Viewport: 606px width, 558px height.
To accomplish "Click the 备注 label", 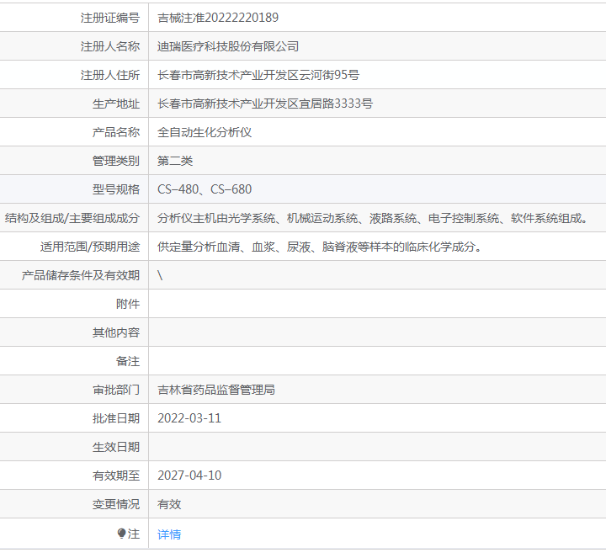I will tap(128, 361).
